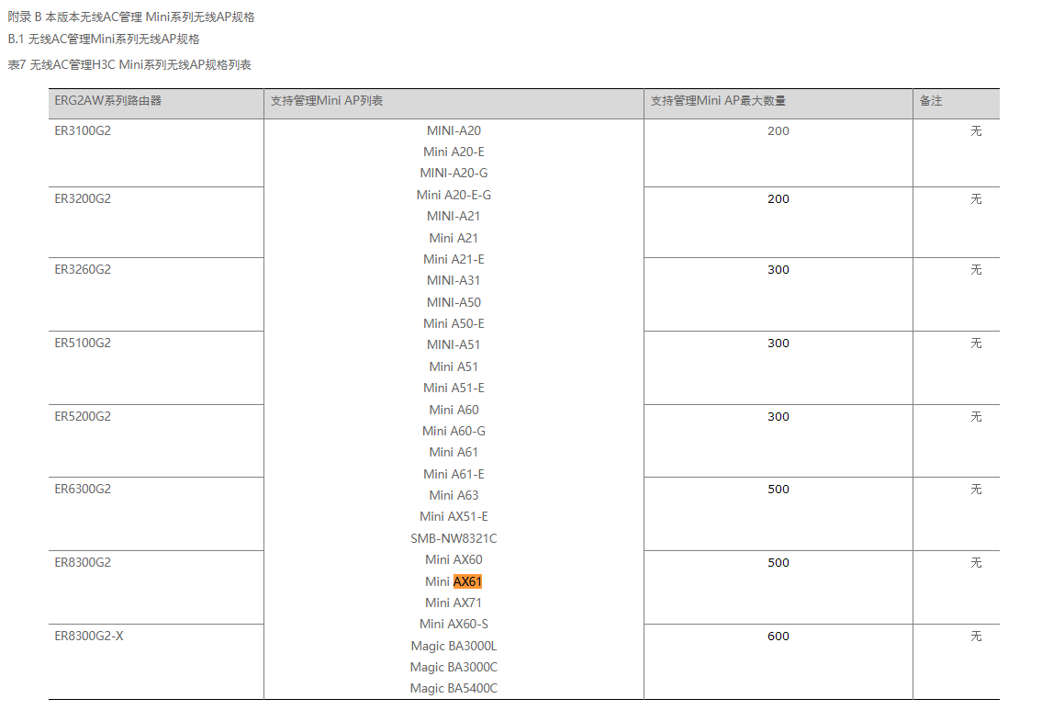Select SMB-NW8321C in the AP list

click(x=454, y=538)
